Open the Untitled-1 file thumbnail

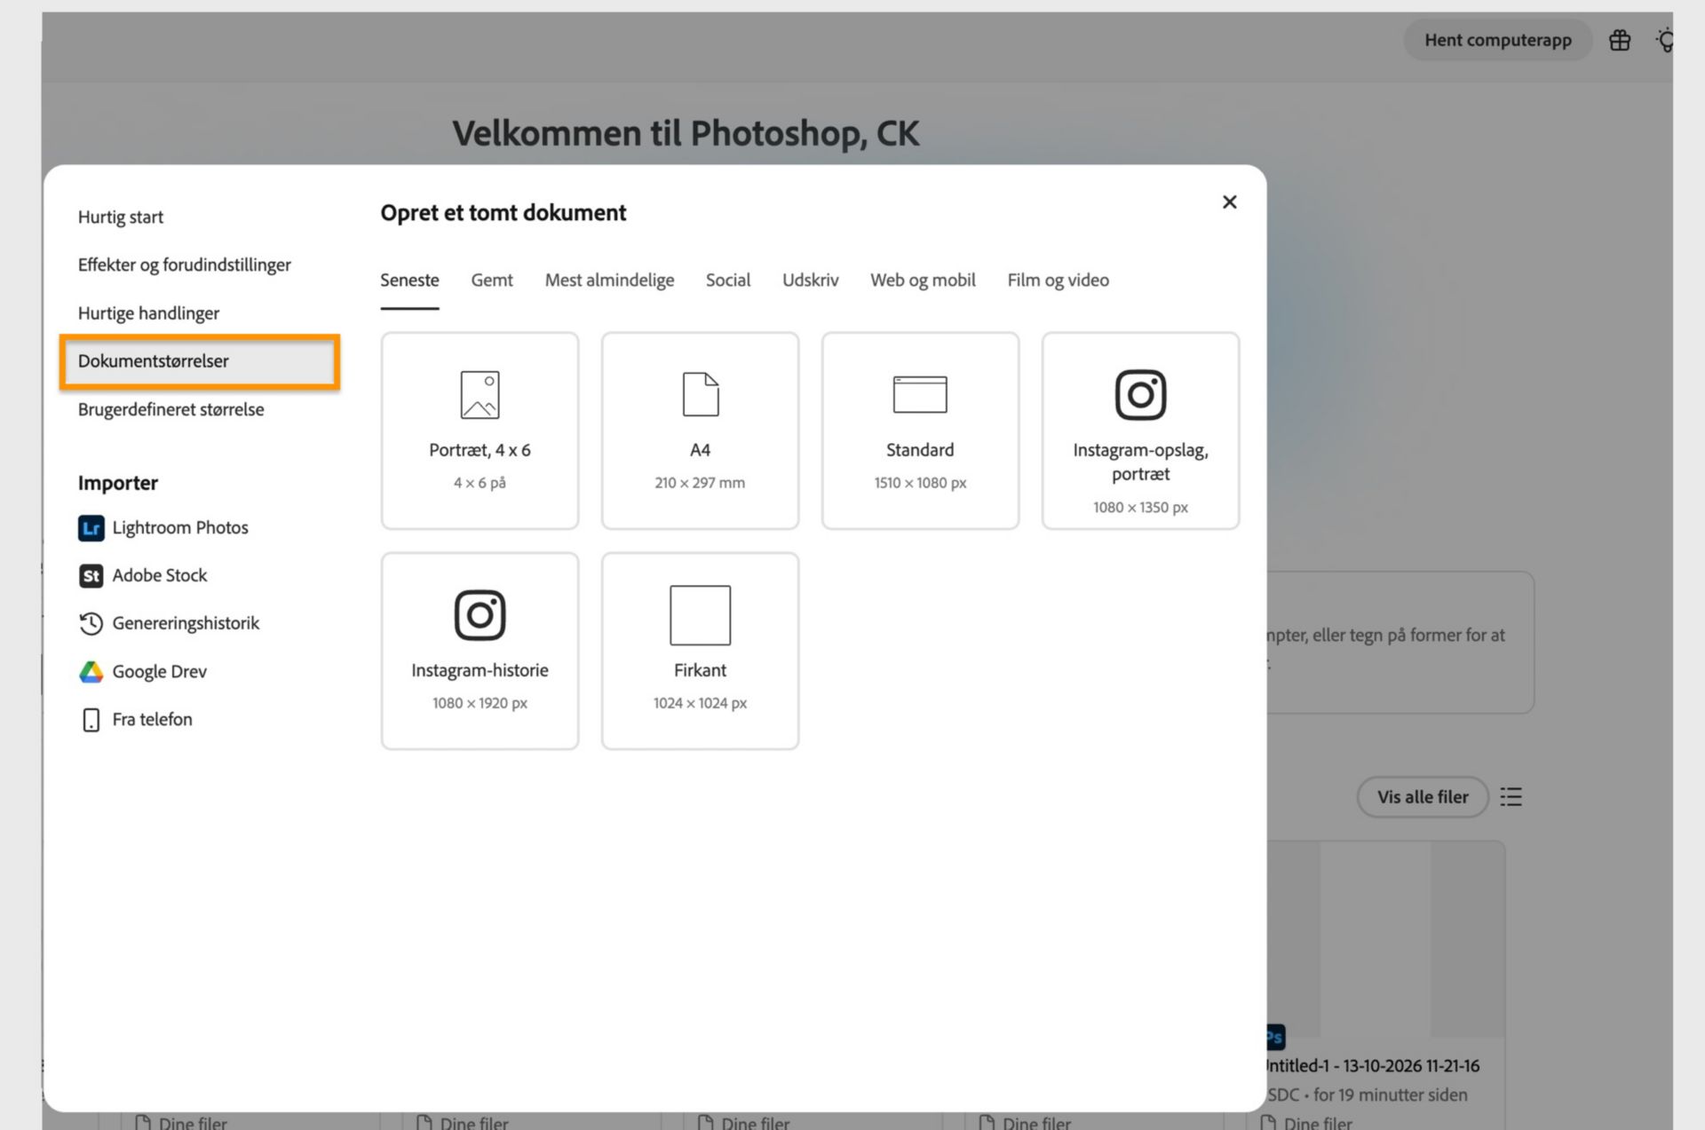tap(1385, 939)
